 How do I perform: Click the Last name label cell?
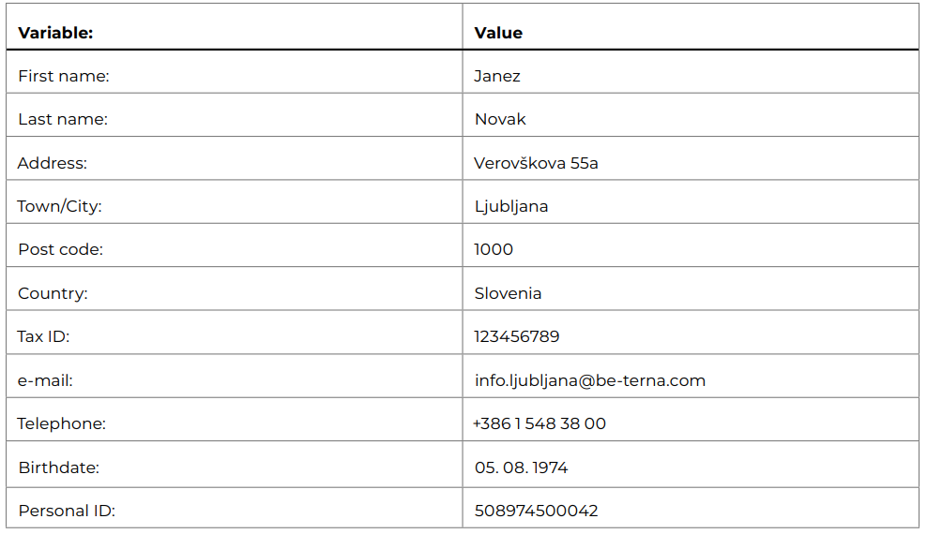tap(235, 115)
